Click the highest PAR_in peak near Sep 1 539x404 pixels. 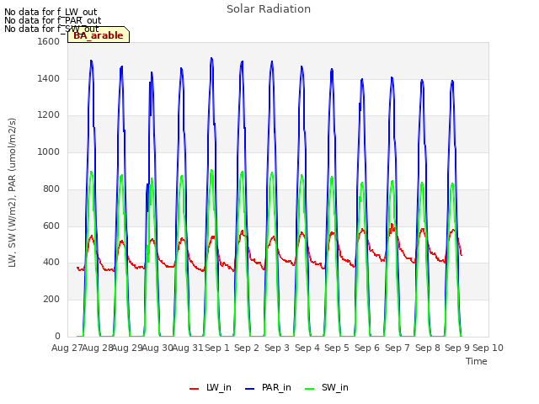tap(211, 58)
